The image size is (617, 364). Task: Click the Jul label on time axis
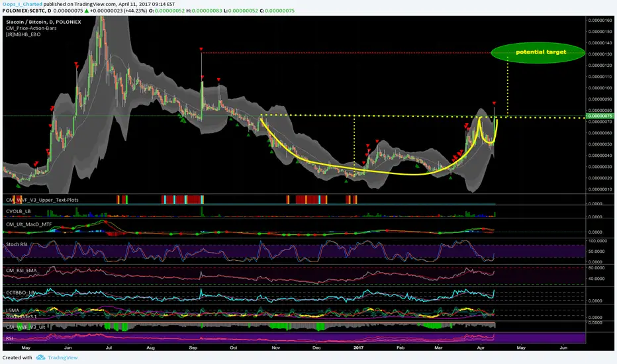(109, 348)
